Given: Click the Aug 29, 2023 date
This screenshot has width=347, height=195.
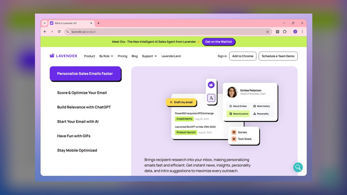Looking at the screenshot, I should tap(202, 119).
